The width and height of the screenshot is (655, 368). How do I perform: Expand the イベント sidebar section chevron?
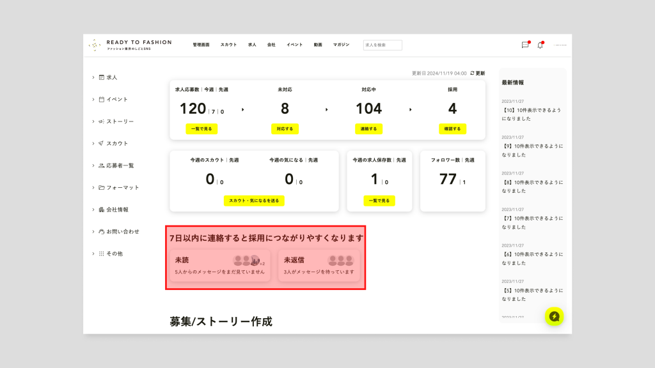point(93,100)
